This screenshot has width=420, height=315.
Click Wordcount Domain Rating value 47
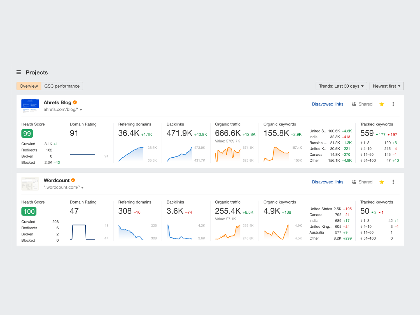point(74,211)
